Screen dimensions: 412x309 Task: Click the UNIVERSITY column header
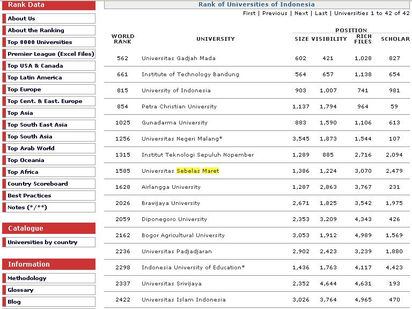point(216,39)
